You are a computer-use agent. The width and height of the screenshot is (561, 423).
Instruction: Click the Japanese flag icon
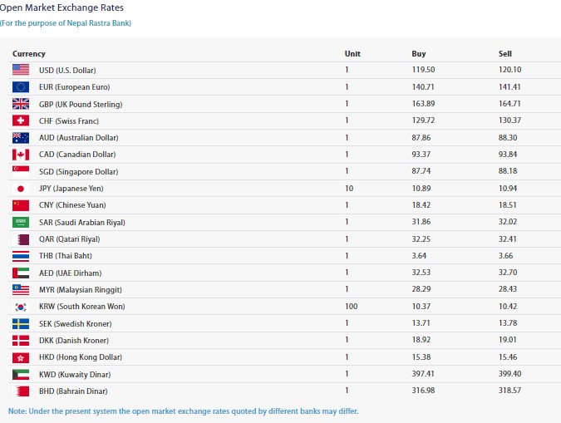pyautogui.click(x=21, y=189)
